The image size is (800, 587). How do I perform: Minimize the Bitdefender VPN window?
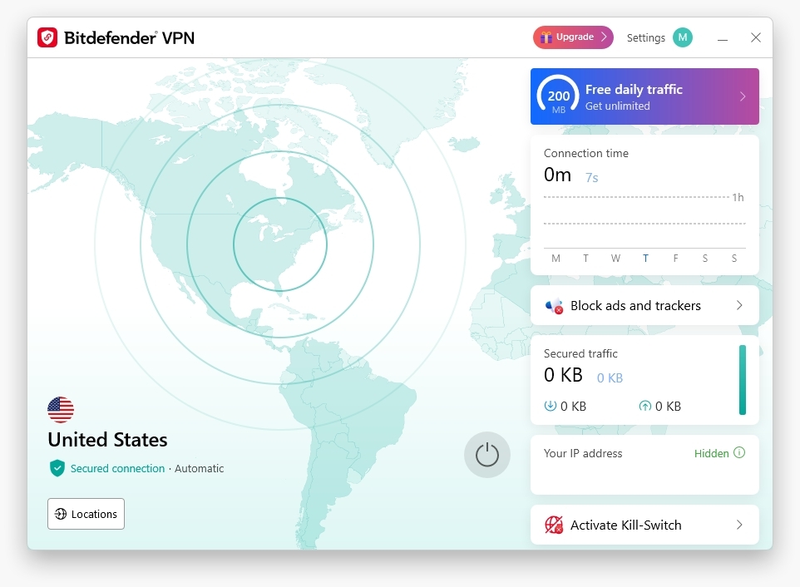pyautogui.click(x=723, y=38)
